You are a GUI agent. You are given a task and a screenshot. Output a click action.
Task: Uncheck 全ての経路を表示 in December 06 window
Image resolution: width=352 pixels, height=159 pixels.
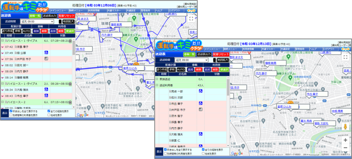(x=49, y=111)
